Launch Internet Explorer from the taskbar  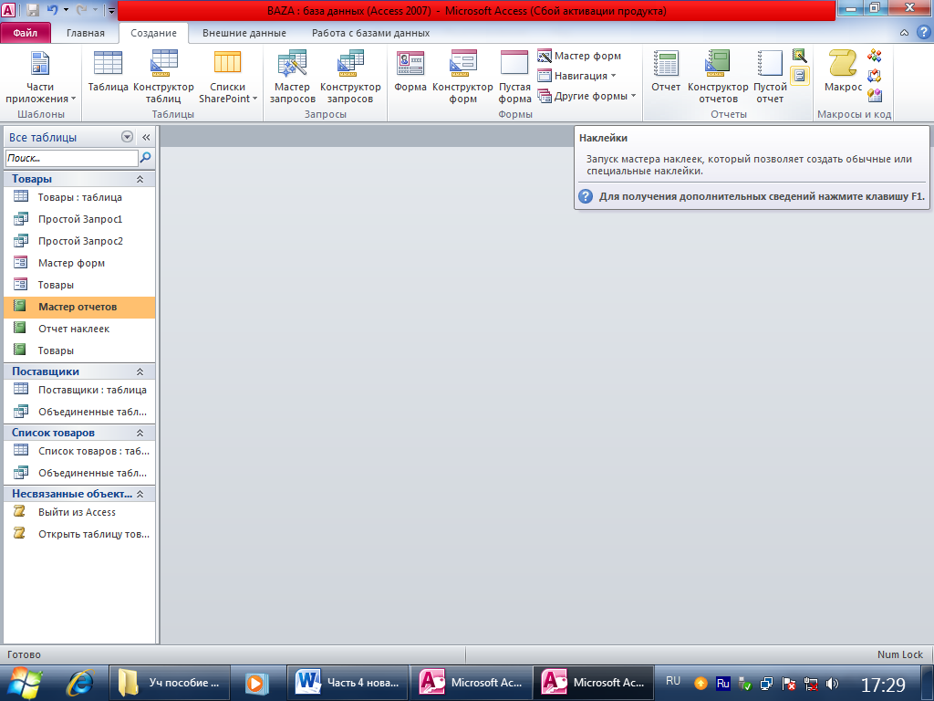80,683
